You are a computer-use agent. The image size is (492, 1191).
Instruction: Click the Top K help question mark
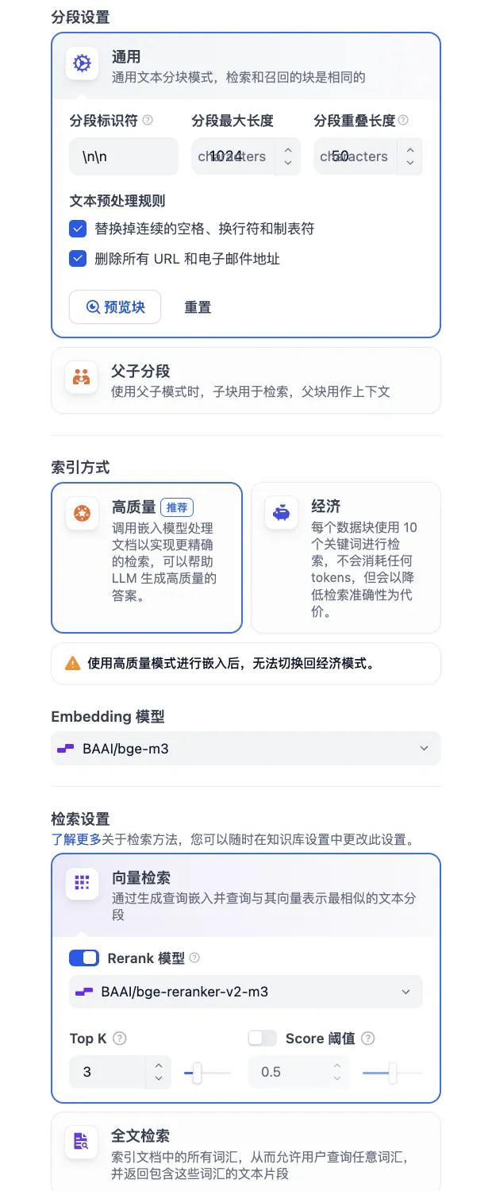[x=117, y=1038]
